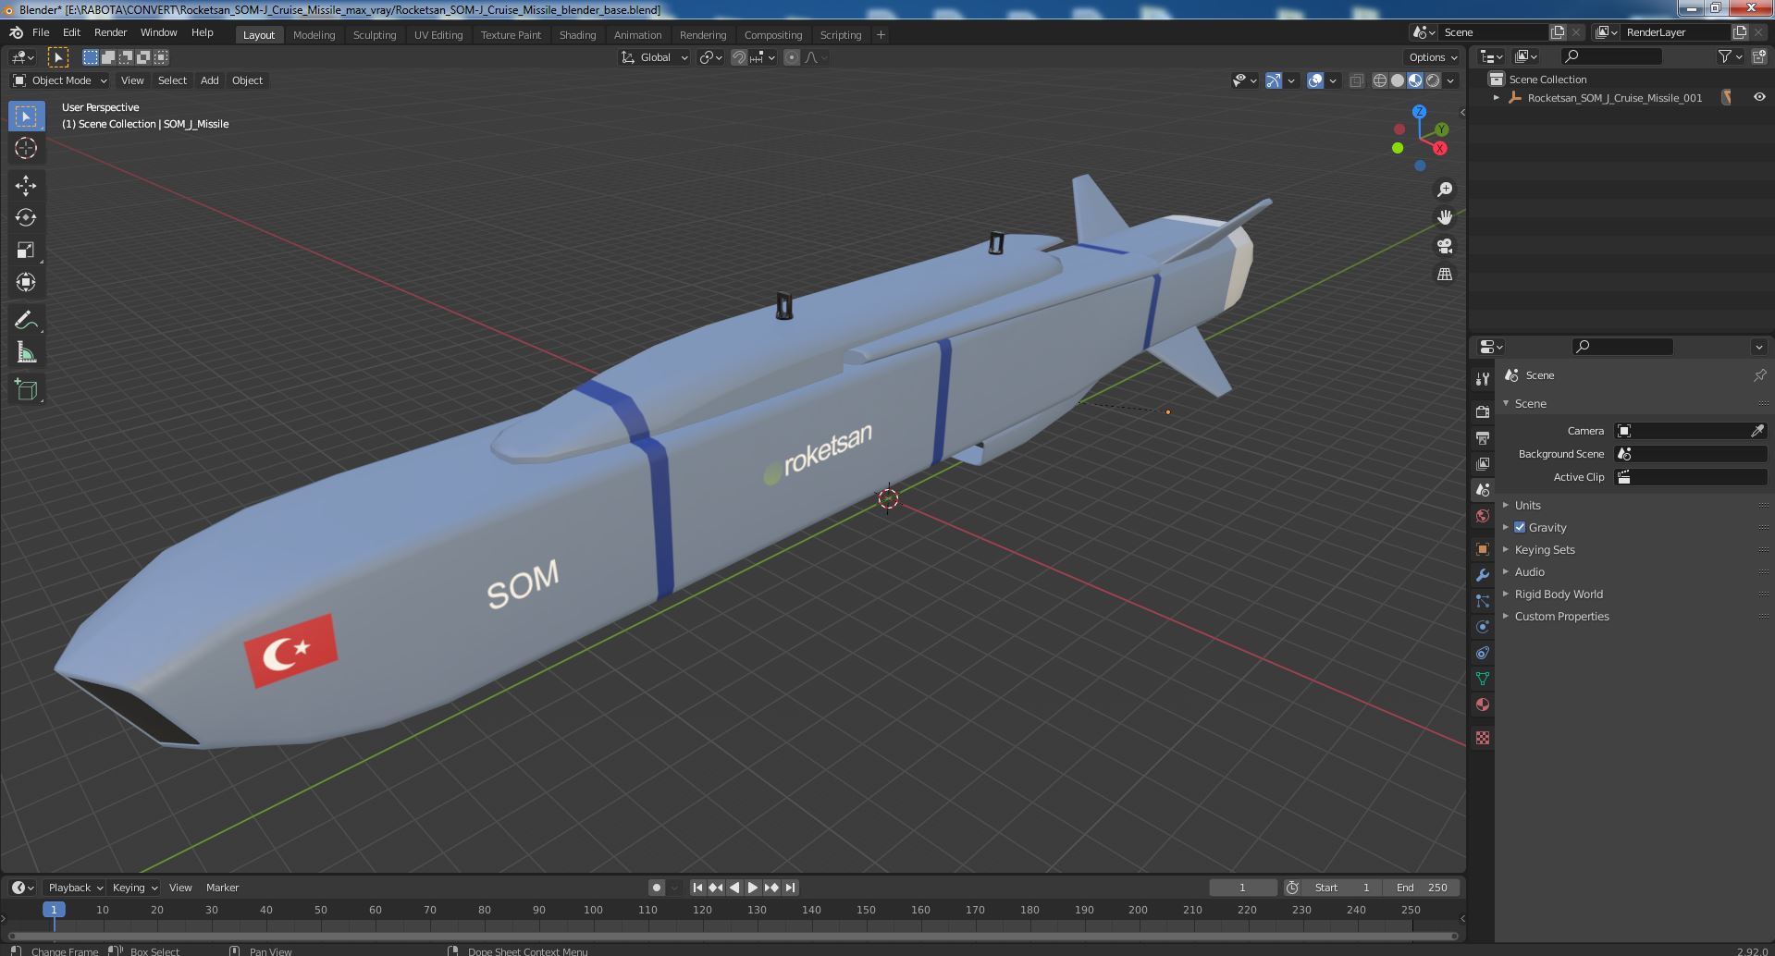Jump to the last frame
Viewport: 1775px width, 956px height.
(x=790, y=888)
